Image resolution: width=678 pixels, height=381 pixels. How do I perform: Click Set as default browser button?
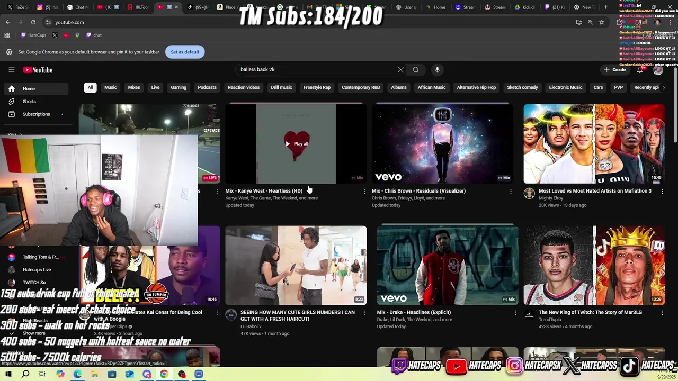click(185, 52)
